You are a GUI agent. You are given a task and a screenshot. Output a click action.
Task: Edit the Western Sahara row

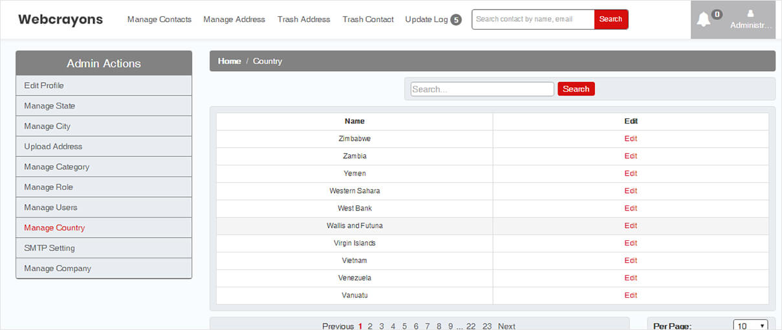tap(631, 191)
